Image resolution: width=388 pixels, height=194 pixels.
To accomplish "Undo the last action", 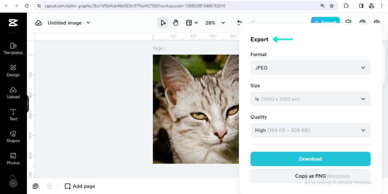I will pyautogui.click(x=239, y=23).
